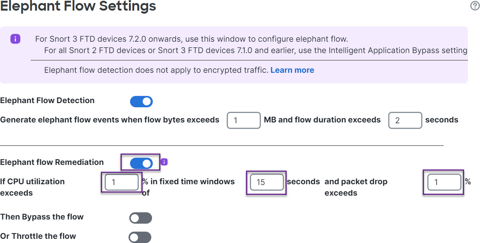Focus the flow duration seconds field

405,121
